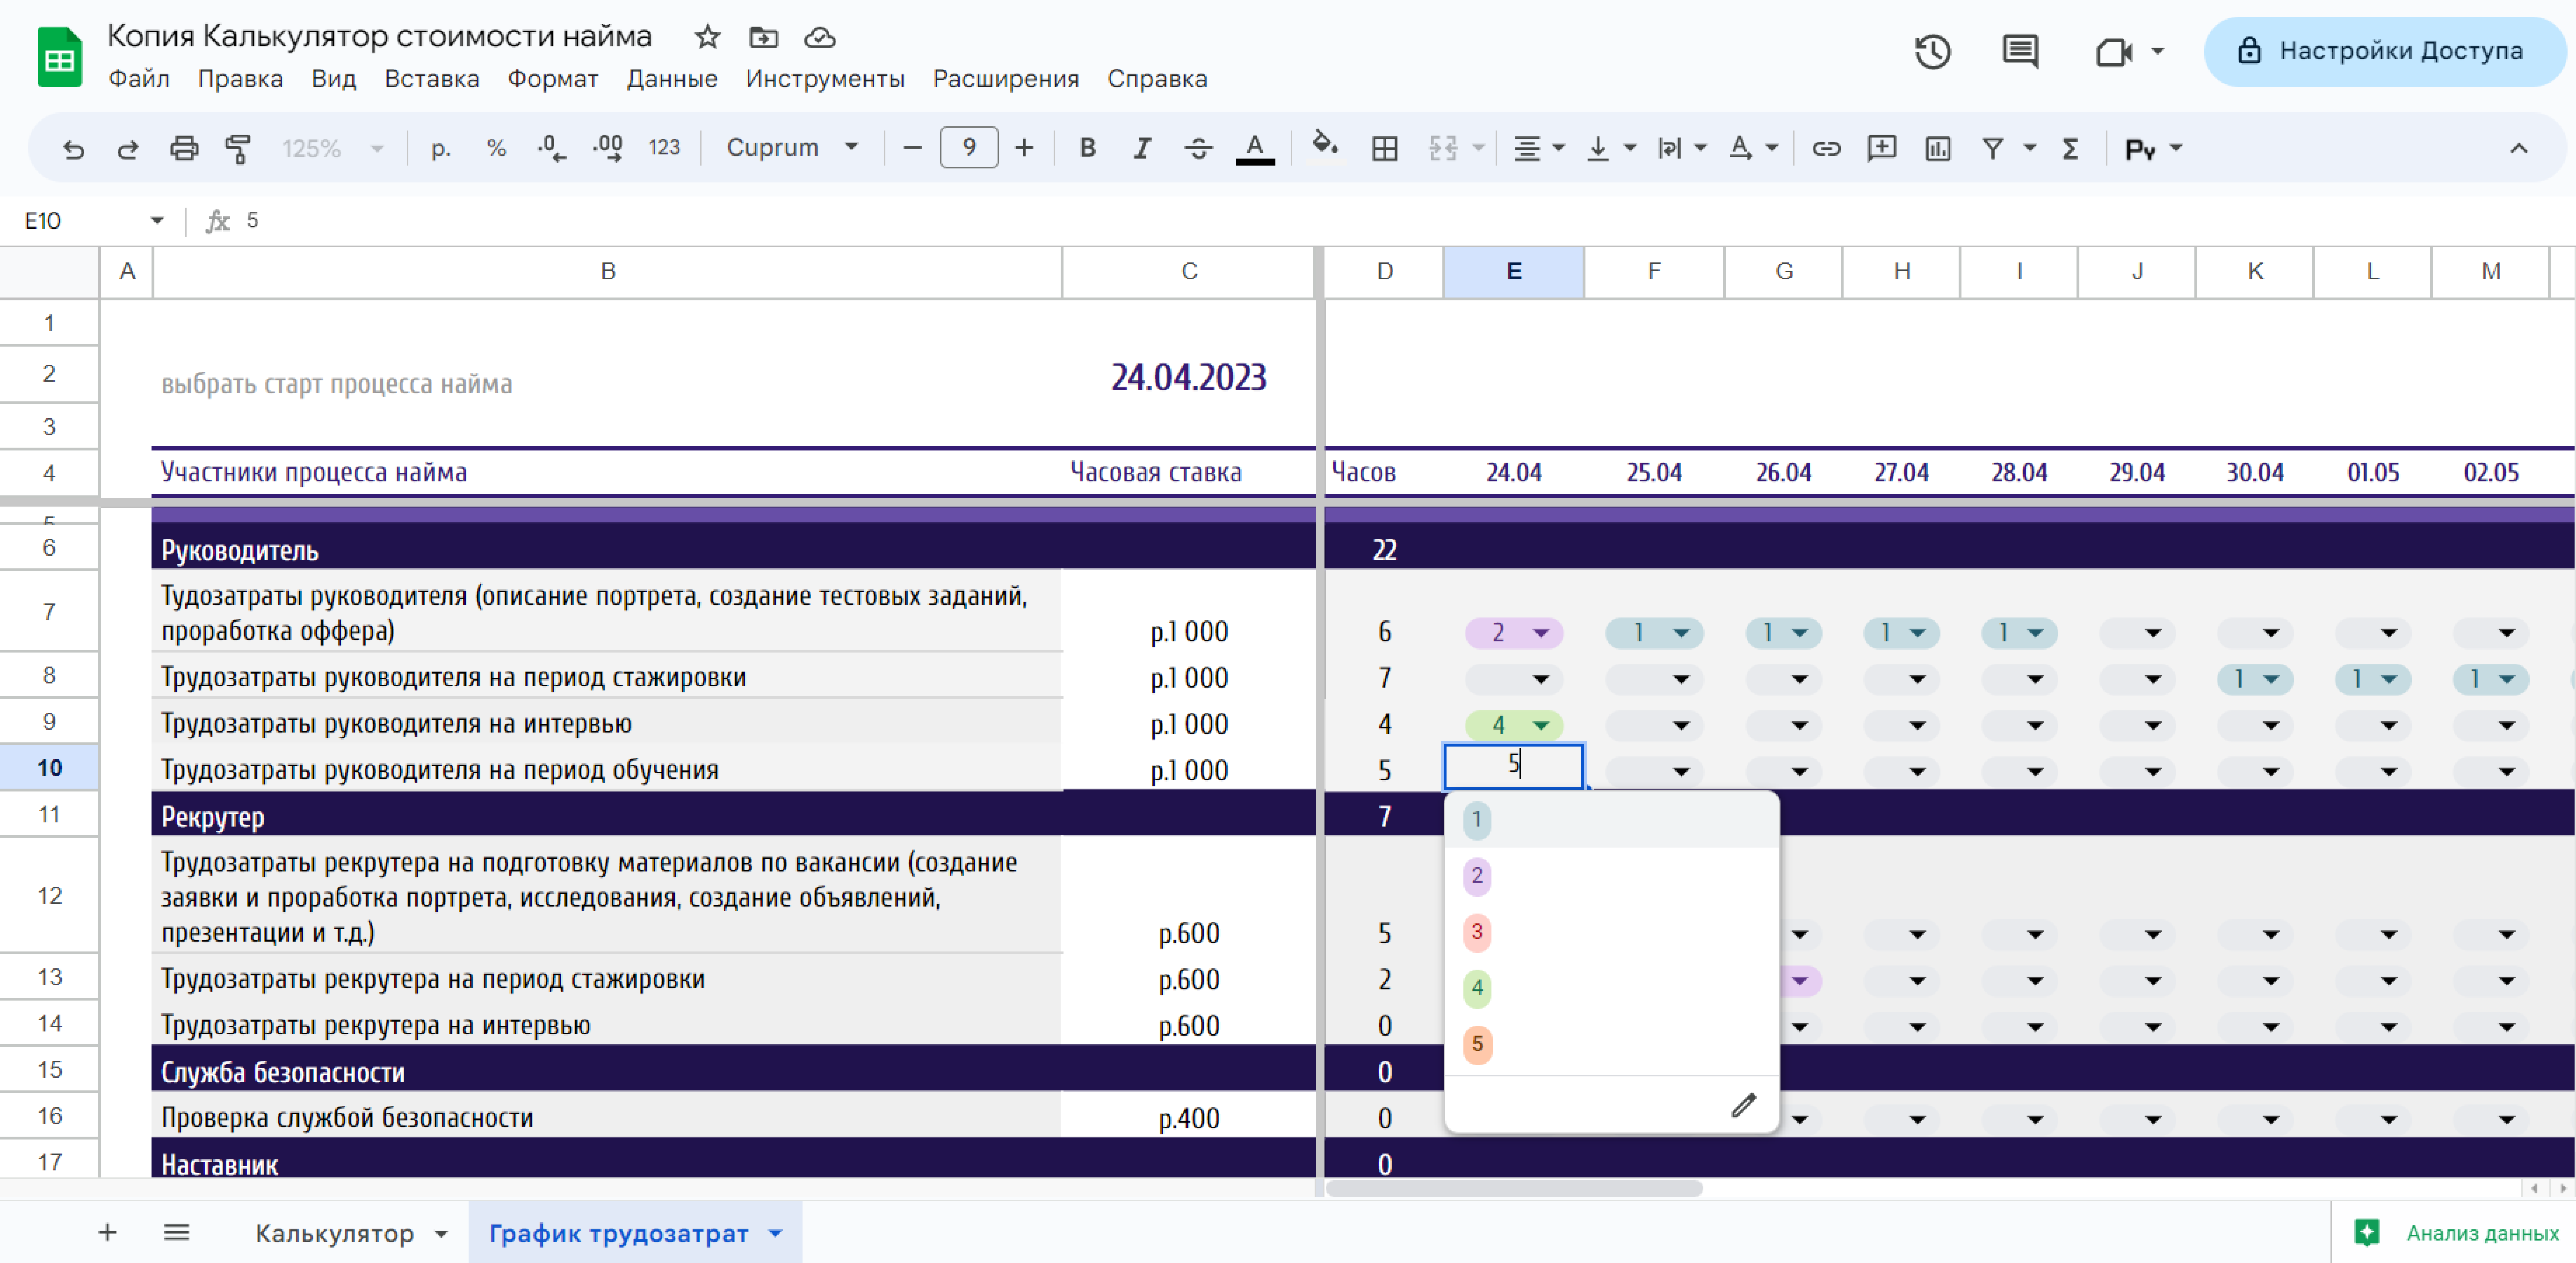Click the functions sigma icon
The height and width of the screenshot is (1263, 2576).
point(2070,148)
